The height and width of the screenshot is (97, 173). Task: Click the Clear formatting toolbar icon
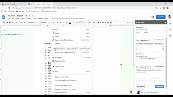115,22
